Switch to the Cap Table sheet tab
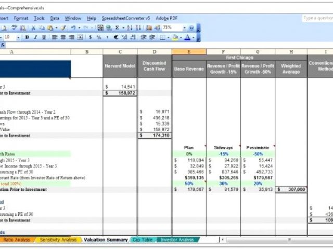This screenshot has width=333, height=249. (x=143, y=240)
